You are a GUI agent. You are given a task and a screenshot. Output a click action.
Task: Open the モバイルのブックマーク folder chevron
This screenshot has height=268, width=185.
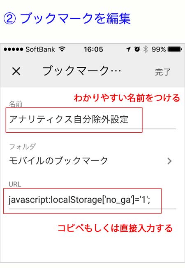(169, 161)
